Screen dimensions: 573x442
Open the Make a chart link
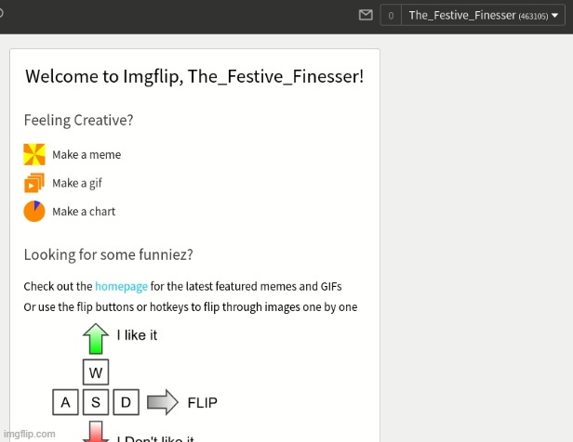pos(84,212)
